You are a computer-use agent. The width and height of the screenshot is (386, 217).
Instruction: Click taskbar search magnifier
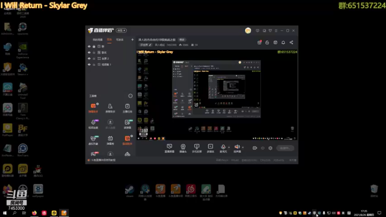pyautogui.click(x=14, y=213)
